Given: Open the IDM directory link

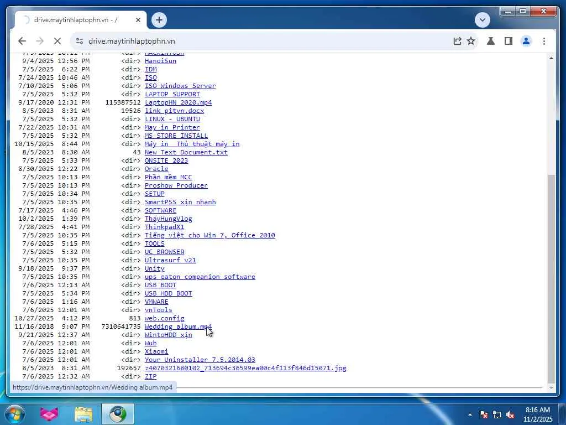Looking at the screenshot, I should 150,69.
